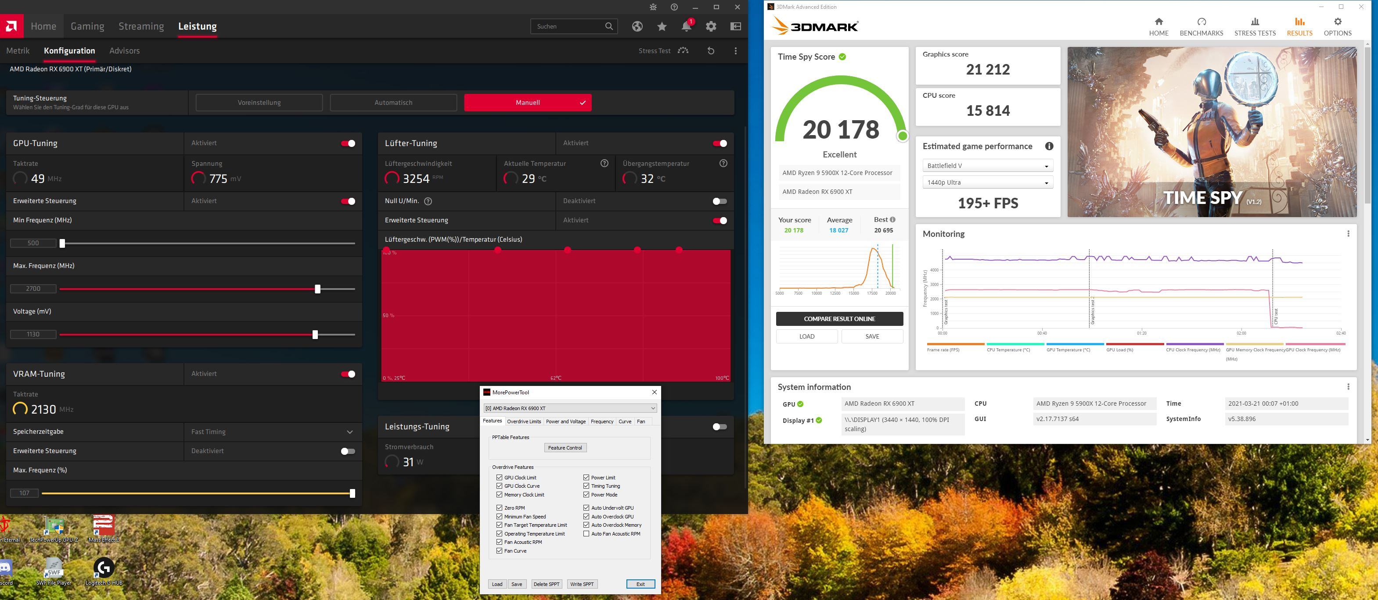Image resolution: width=1378 pixels, height=600 pixels.
Task: Click the search magnifier icon
Action: 609,26
